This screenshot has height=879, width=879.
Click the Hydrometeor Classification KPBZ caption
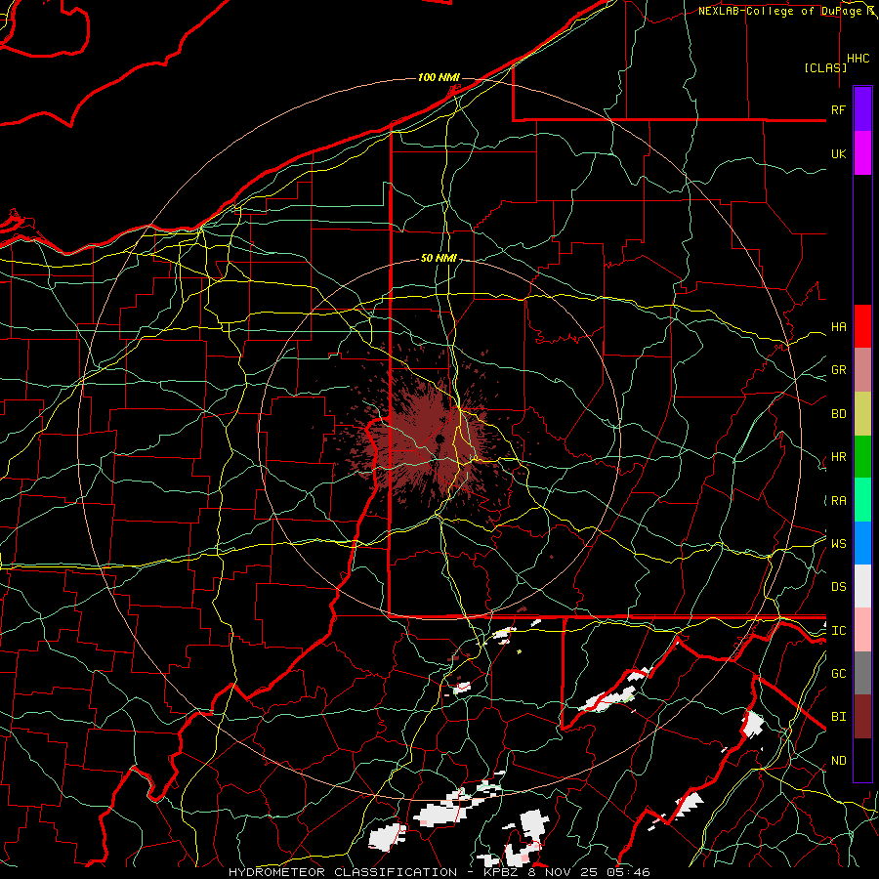[x=439, y=872]
